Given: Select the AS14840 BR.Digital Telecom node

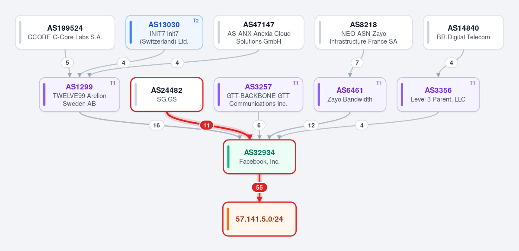Looking at the screenshot, I should tap(463, 32).
